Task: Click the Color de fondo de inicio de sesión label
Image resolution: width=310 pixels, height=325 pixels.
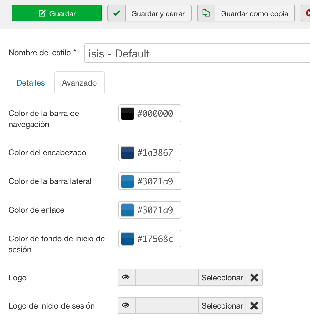Action: [x=57, y=244]
